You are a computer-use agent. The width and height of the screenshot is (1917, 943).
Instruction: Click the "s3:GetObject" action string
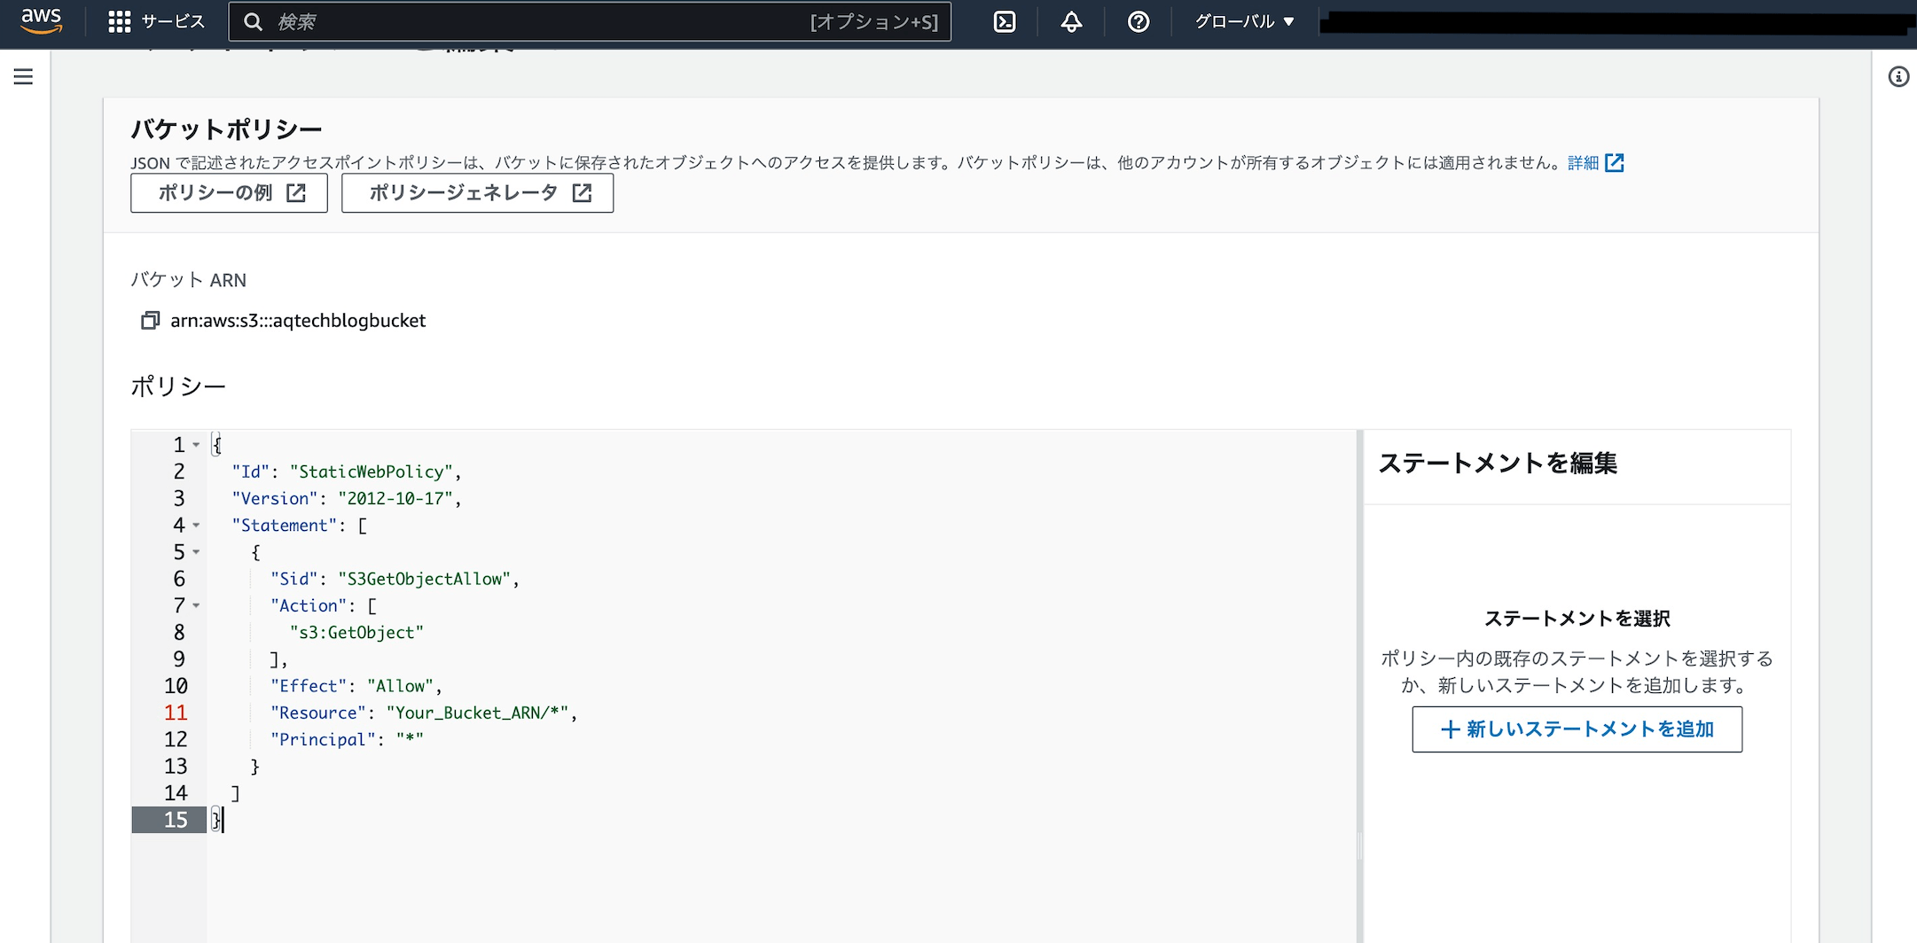[x=356, y=632]
